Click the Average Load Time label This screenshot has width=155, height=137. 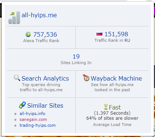click(x=112, y=125)
